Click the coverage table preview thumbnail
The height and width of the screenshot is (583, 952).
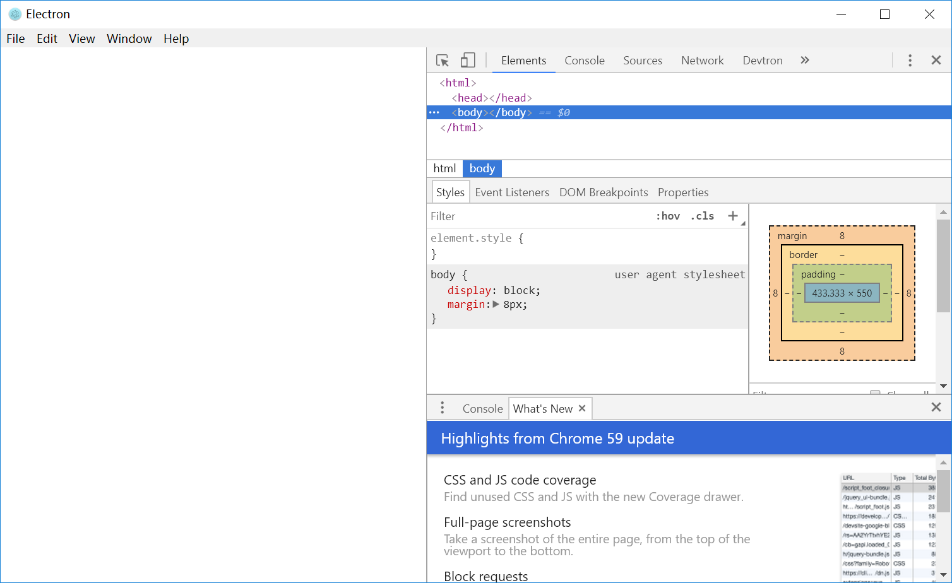pyautogui.click(x=888, y=527)
